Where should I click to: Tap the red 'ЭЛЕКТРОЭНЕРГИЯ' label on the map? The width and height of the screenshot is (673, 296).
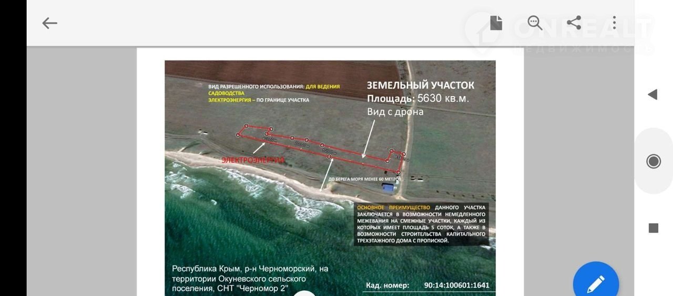tap(252, 160)
